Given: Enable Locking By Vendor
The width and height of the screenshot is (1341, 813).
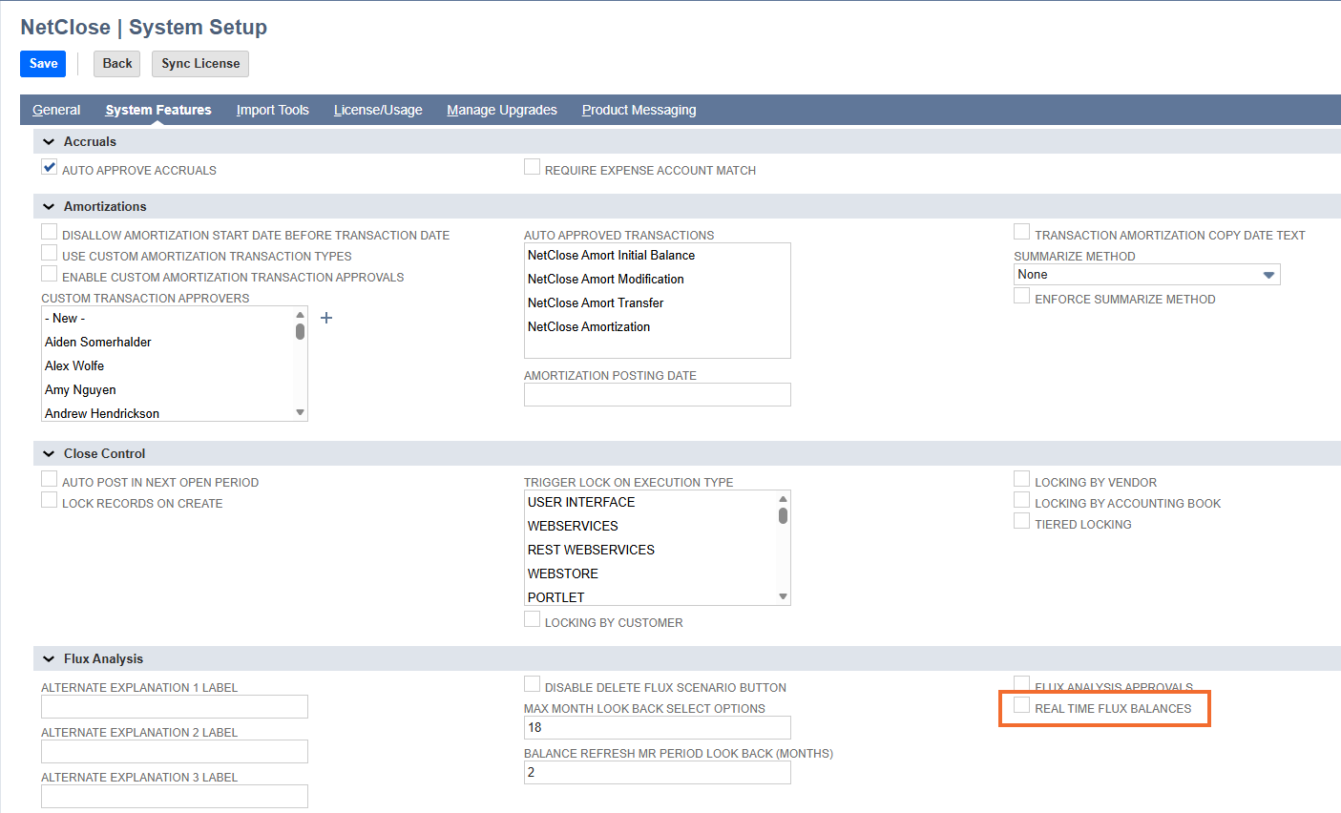Looking at the screenshot, I should [x=1022, y=480].
